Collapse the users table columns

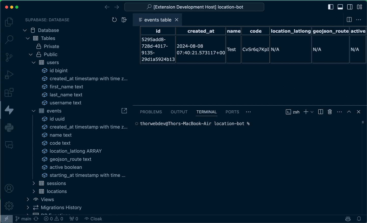point(33,62)
